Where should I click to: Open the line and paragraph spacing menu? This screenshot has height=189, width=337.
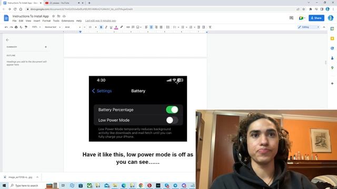pyautogui.click(x=168, y=27)
